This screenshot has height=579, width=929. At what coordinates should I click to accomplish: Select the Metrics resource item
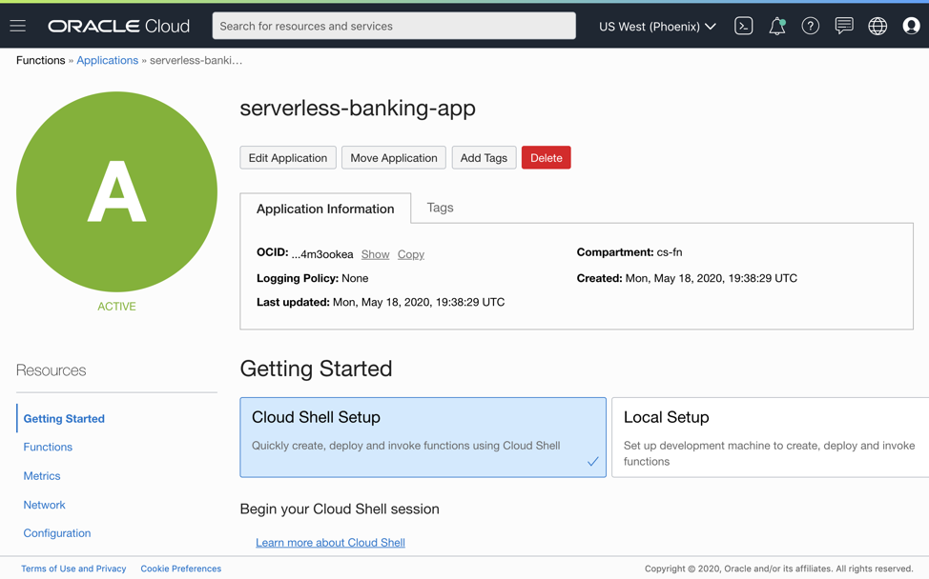tap(41, 475)
